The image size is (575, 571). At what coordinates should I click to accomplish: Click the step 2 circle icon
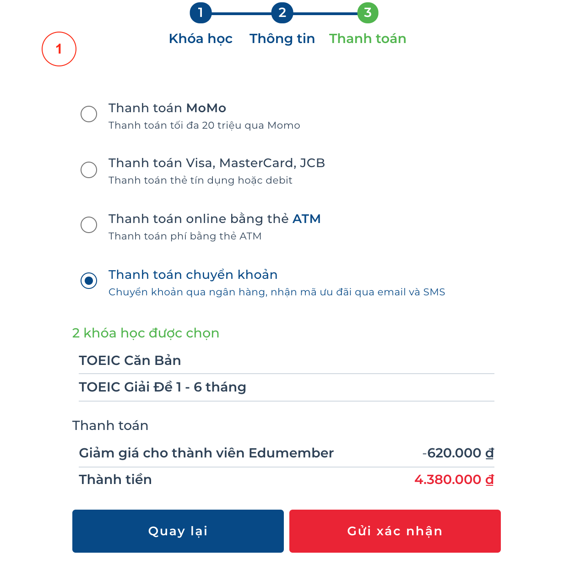pyautogui.click(x=282, y=13)
